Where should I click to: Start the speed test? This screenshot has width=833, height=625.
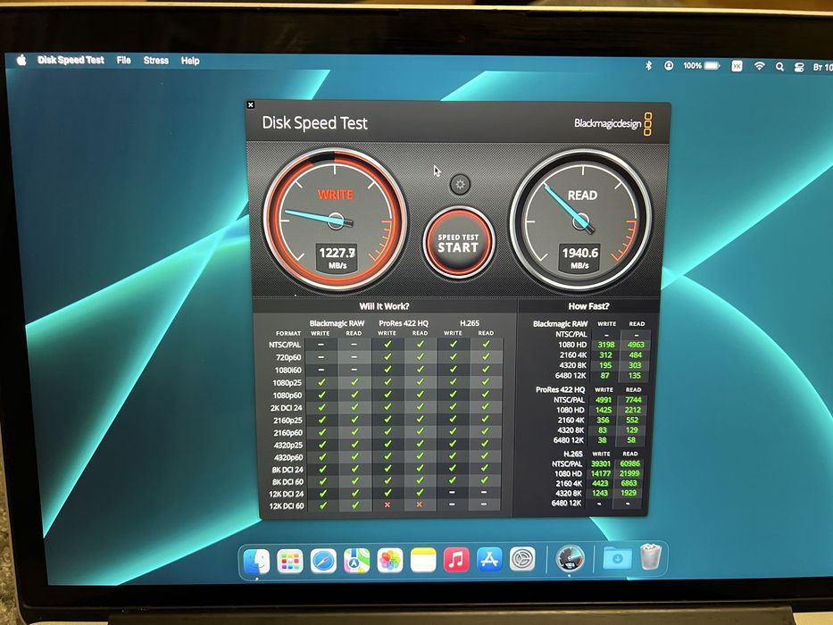[459, 243]
